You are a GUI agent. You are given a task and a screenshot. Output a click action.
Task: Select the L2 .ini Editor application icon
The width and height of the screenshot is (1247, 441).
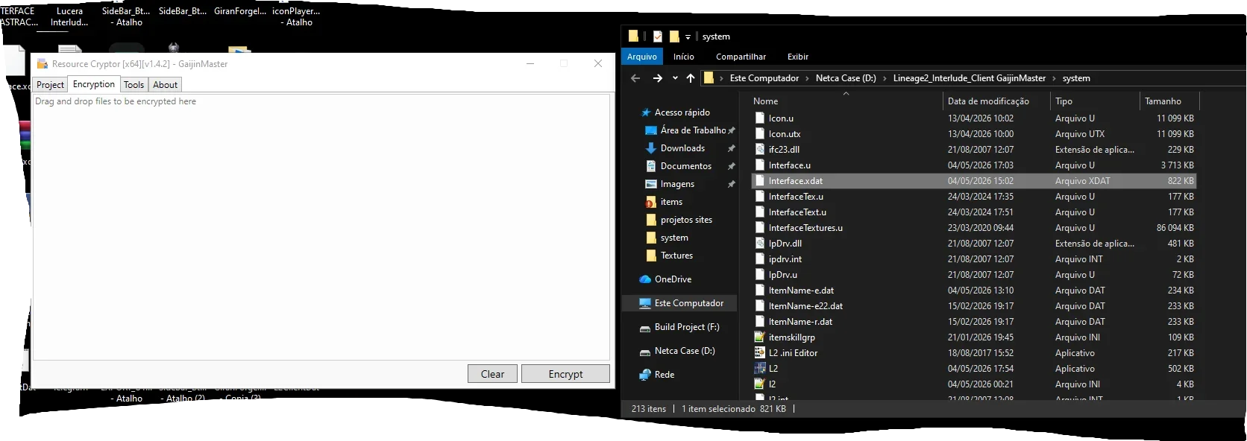(760, 353)
